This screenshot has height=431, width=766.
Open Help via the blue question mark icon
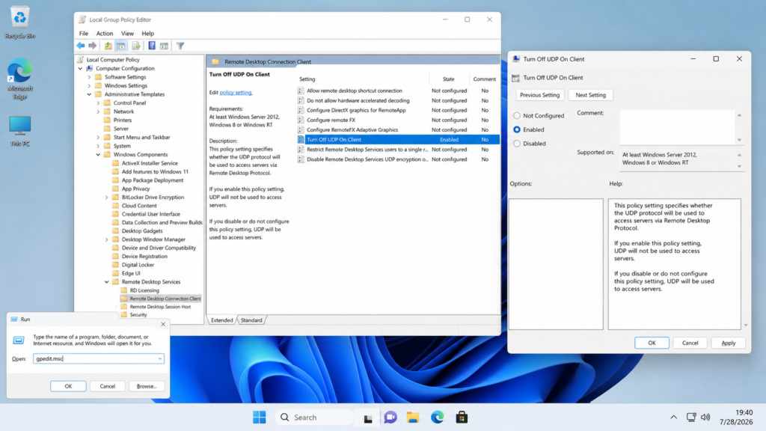tap(152, 46)
